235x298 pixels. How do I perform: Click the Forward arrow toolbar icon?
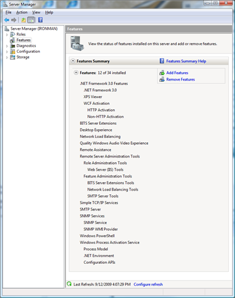coord(14,20)
